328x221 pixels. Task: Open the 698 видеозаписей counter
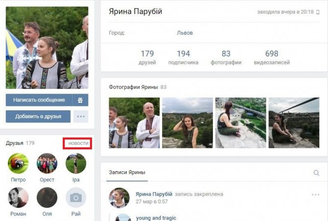[x=272, y=58]
